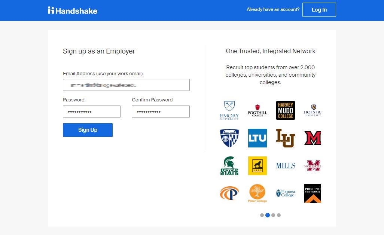The width and height of the screenshot is (384, 235).
Task: Click the Michigan State Spartan logo
Action: (x=229, y=166)
